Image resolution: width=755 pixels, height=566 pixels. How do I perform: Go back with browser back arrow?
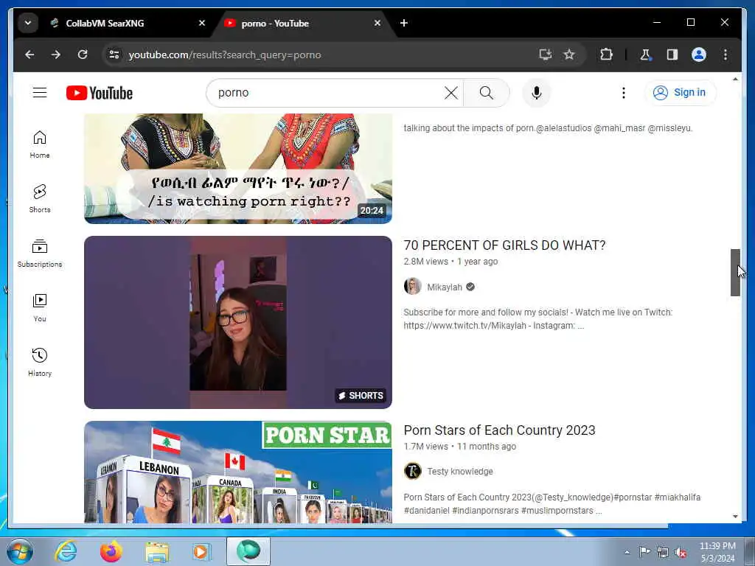29,55
